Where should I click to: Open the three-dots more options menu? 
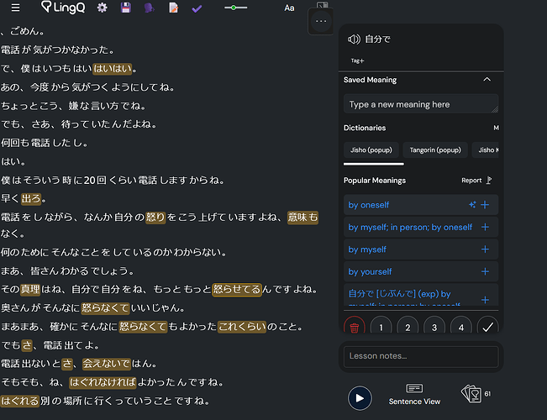point(321,21)
